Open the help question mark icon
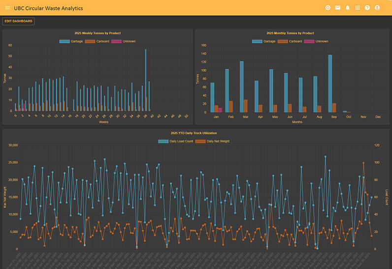Image resolution: width=392 pixels, height=269 pixels. click(367, 8)
